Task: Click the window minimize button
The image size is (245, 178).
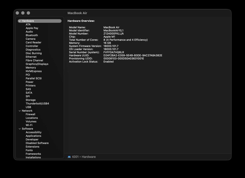Action: 23,13
